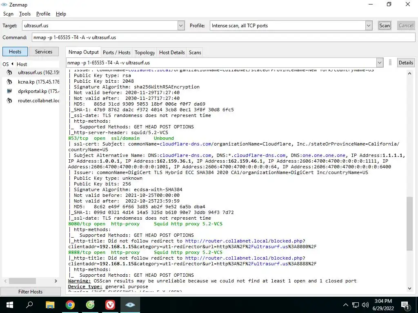Click the OS icon beside dprkportal.kp host
Screen dimensions: 418x313
pyautogui.click(x=9, y=91)
